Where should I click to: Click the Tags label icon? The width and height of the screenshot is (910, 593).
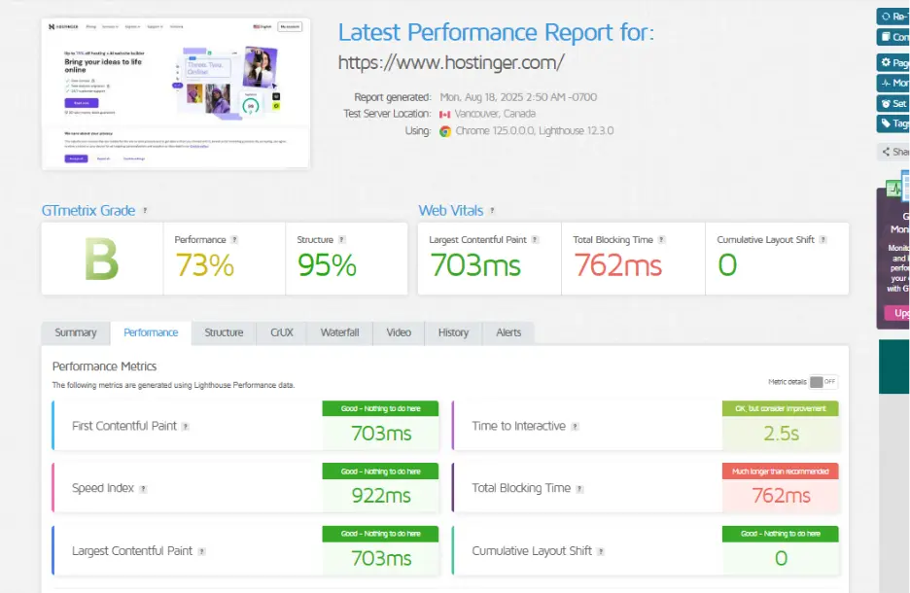(886, 123)
